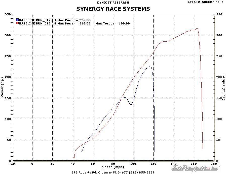
Task: Click the Max Torque = 100.00 readout
Action: click(x=112, y=23)
